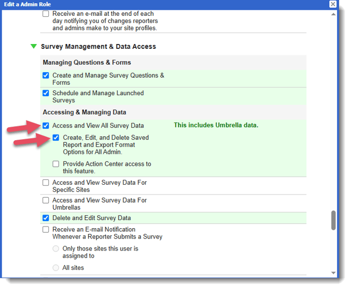The image size is (350, 289).
Task: Click the green Umbrella data note
Action: pos(216,125)
